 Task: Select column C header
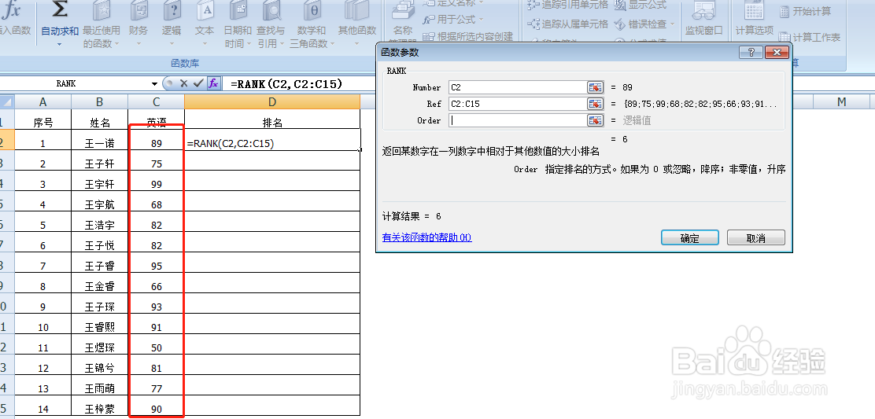[x=157, y=102]
